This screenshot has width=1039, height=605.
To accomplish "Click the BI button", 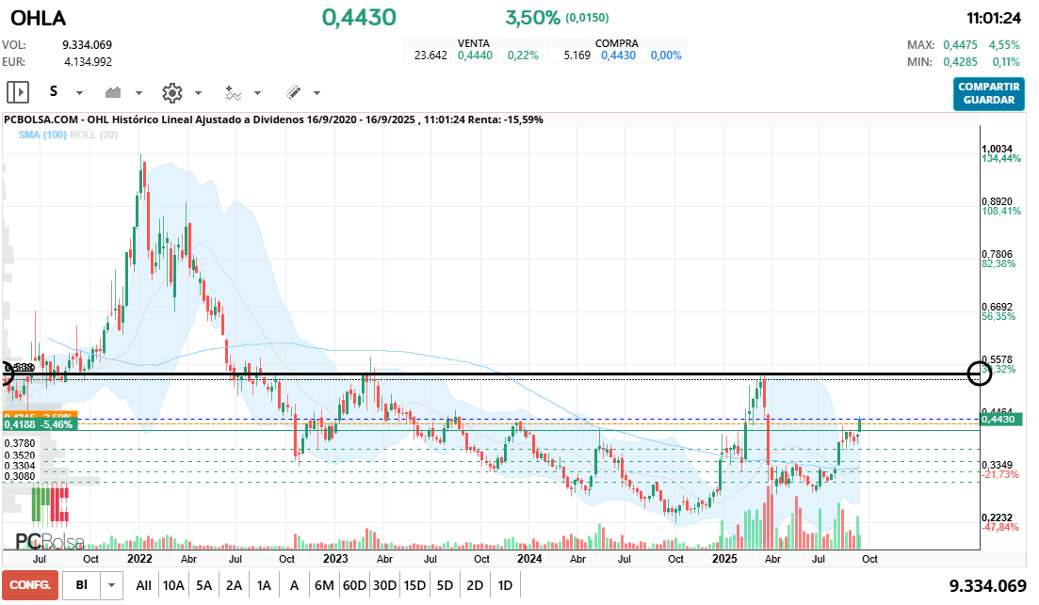I will (82, 585).
